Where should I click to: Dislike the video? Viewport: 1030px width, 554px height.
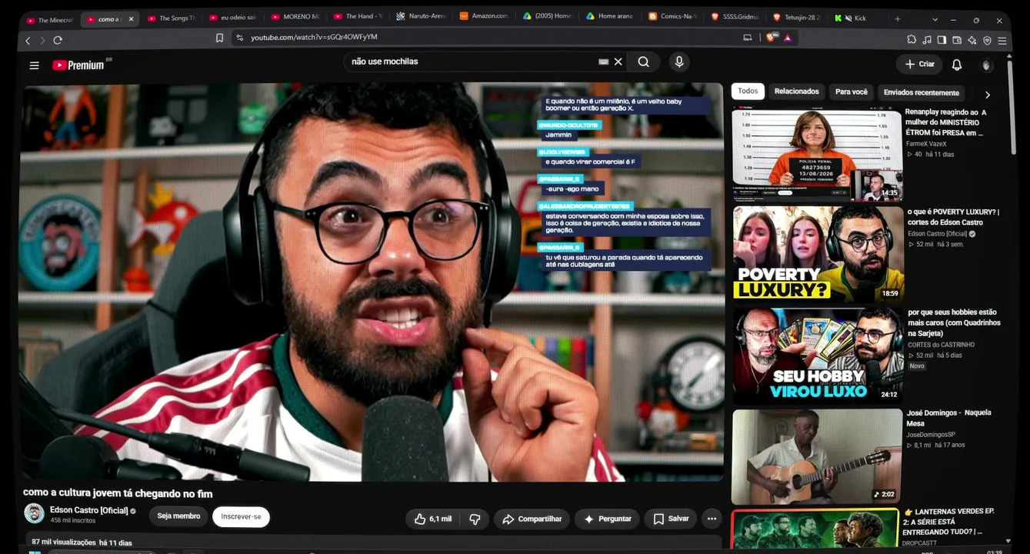(x=475, y=519)
